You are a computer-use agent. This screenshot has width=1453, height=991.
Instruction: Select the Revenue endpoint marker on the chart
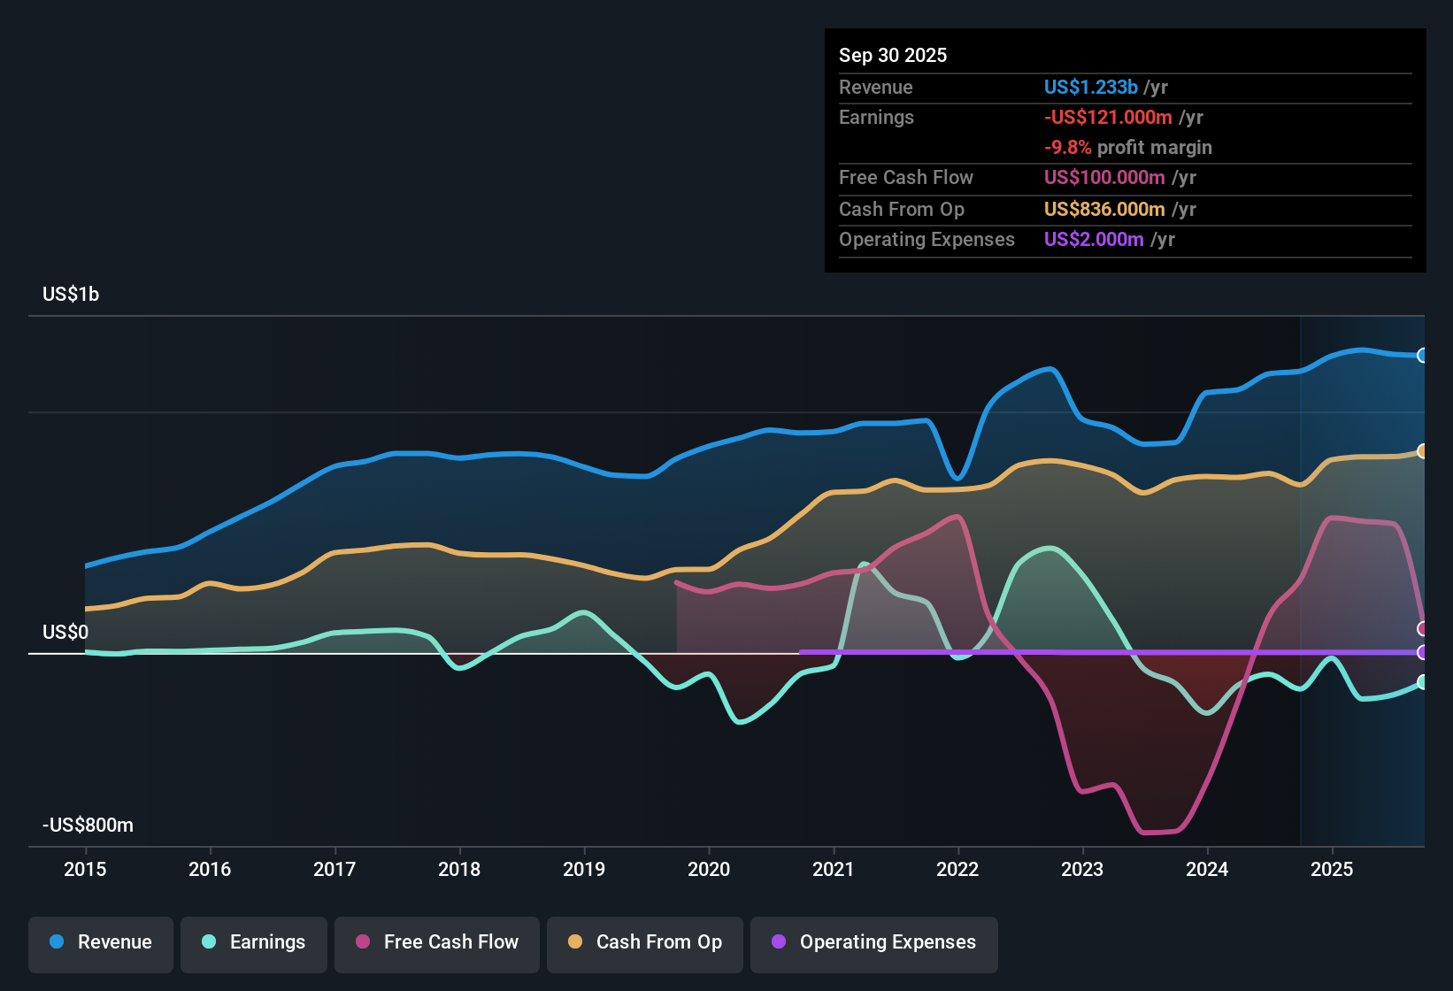(x=1423, y=356)
